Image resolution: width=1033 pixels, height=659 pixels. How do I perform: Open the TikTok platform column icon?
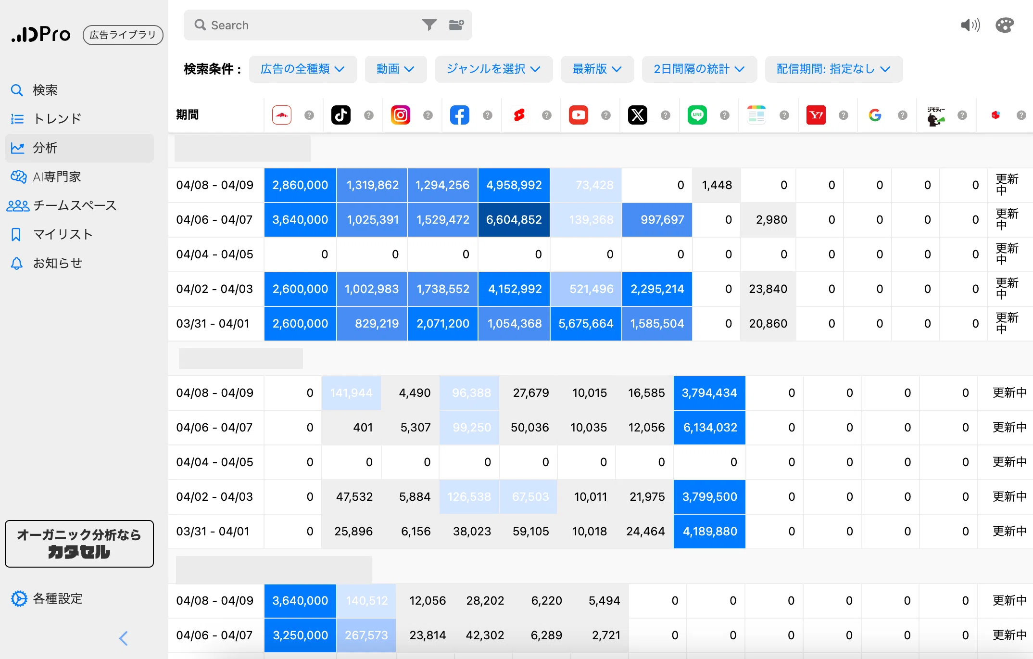pyautogui.click(x=341, y=115)
